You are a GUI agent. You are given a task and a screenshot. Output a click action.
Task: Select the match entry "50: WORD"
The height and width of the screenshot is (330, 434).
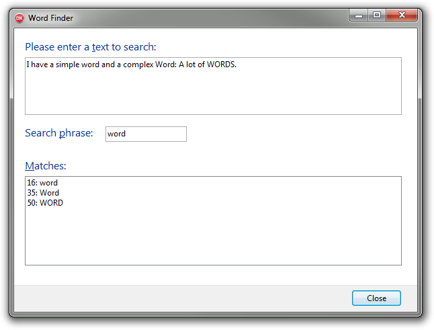pos(45,203)
